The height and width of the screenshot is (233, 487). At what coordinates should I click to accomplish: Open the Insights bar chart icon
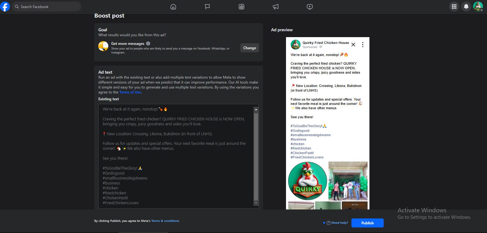[x=242, y=7]
